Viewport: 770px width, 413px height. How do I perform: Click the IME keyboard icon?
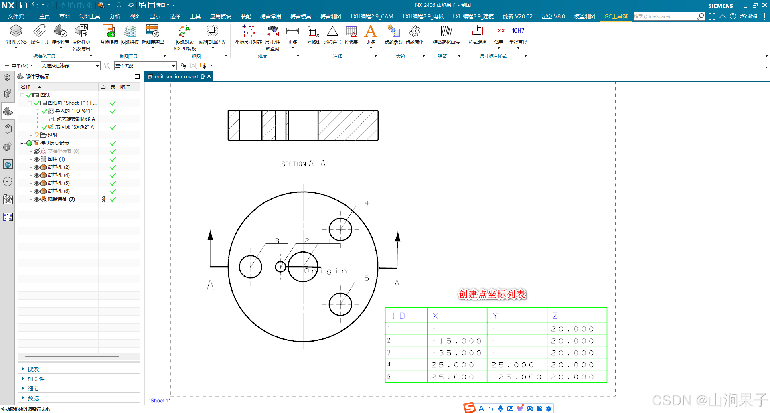(510, 409)
